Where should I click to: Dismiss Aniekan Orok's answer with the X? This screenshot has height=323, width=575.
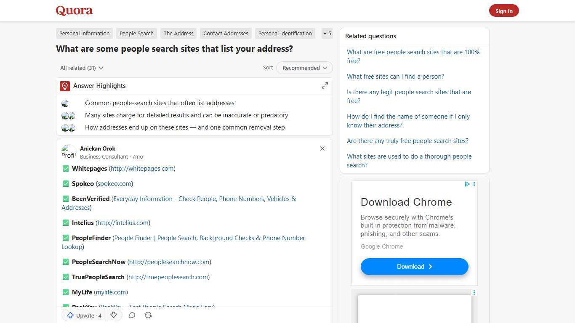pos(322,148)
